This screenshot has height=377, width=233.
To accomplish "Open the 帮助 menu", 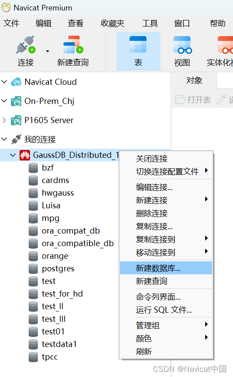I will click(x=218, y=23).
